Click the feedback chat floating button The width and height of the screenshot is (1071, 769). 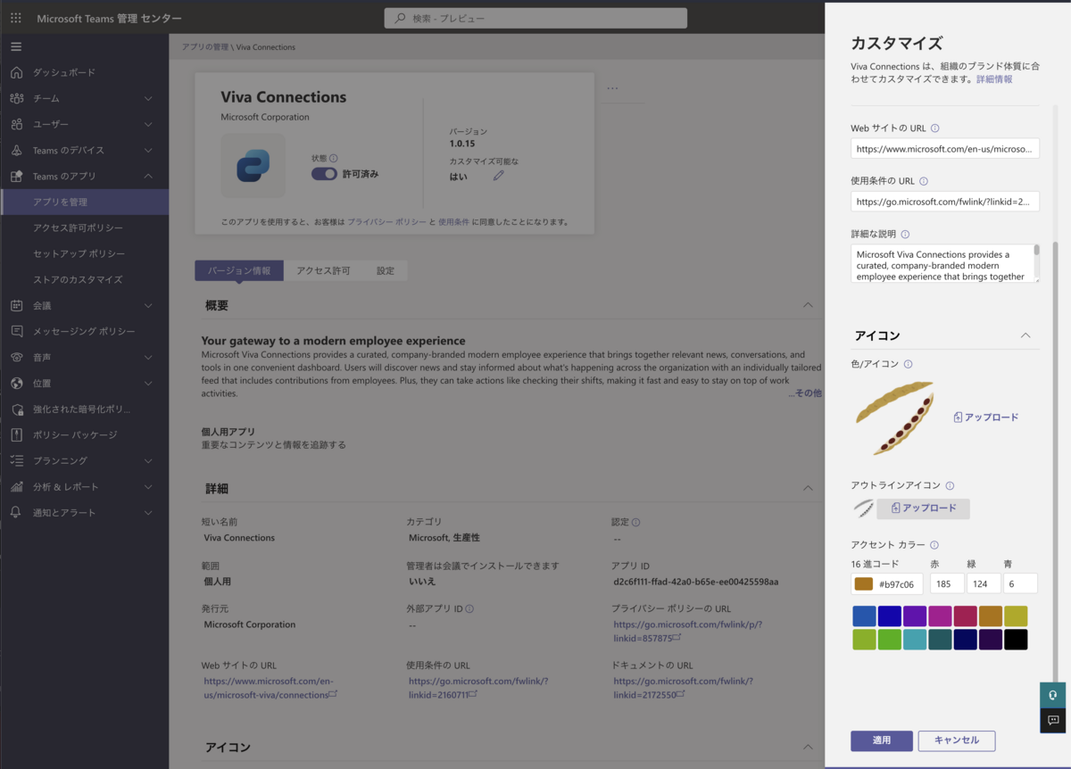1053,720
